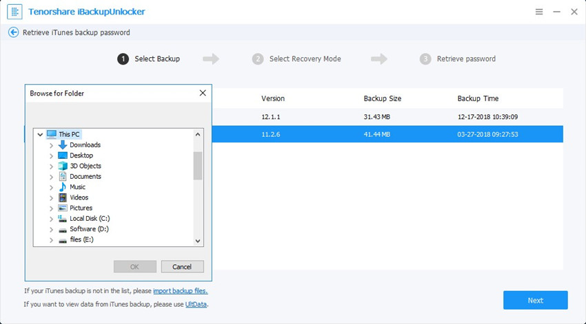Viewport: 586px width, 324px height.
Task: Select Local Disk (C:) label in tree
Action: [90, 219]
